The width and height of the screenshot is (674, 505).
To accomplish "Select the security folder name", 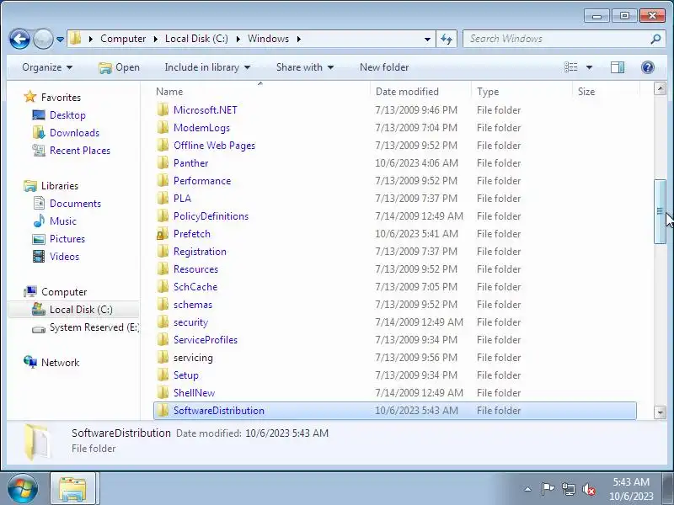I will [x=190, y=322].
